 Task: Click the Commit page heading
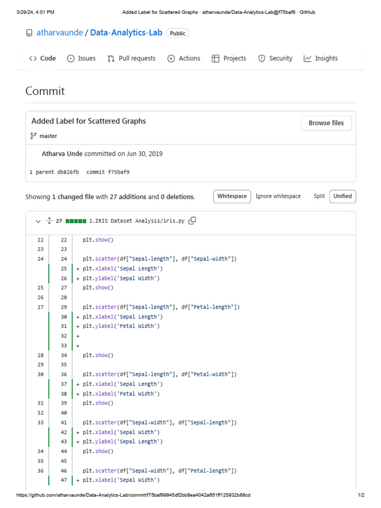45,91
